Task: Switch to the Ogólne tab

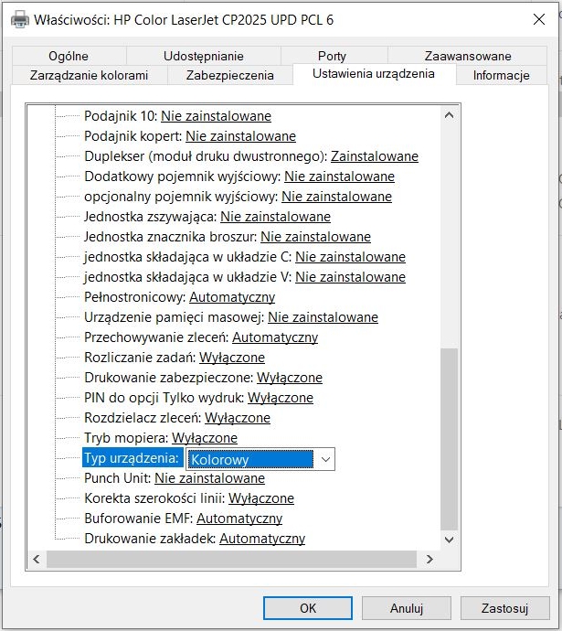Action: 69,56
